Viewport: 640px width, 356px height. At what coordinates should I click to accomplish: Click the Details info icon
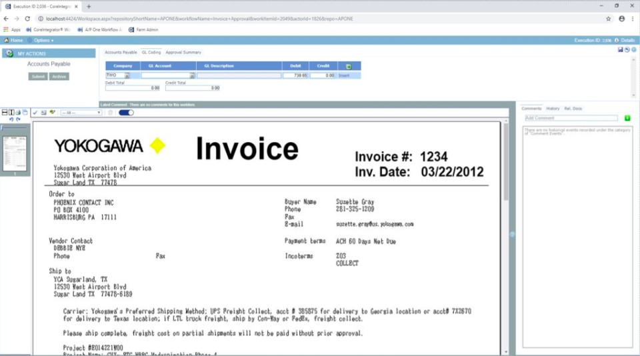(617, 41)
